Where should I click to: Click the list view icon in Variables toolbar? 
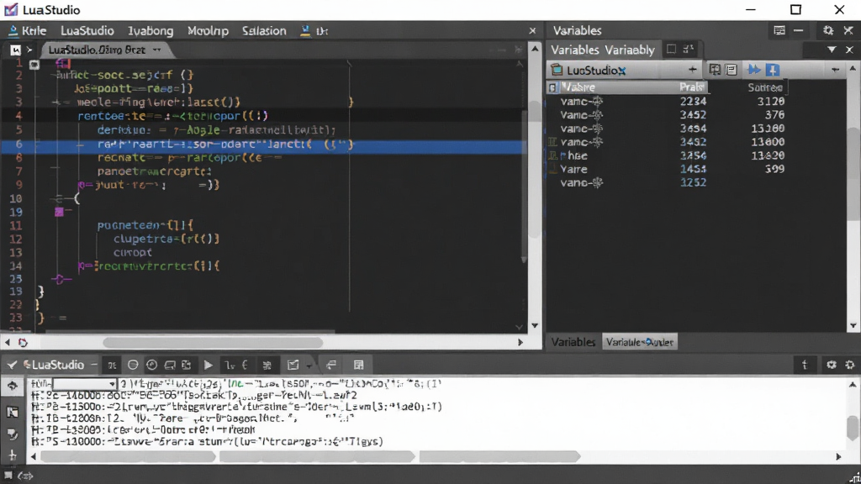click(731, 70)
